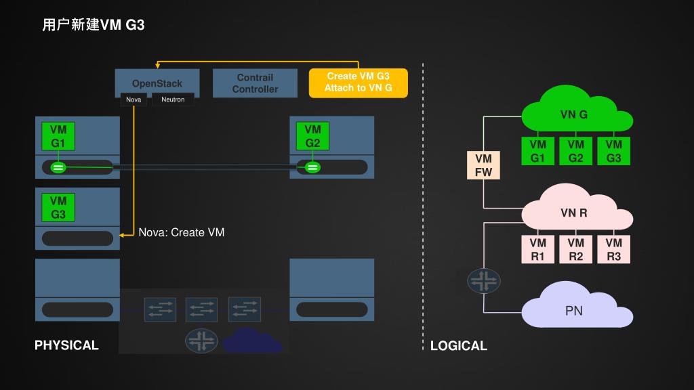Click the pink VN R cloud
This screenshot has width=694, height=390.
point(577,207)
